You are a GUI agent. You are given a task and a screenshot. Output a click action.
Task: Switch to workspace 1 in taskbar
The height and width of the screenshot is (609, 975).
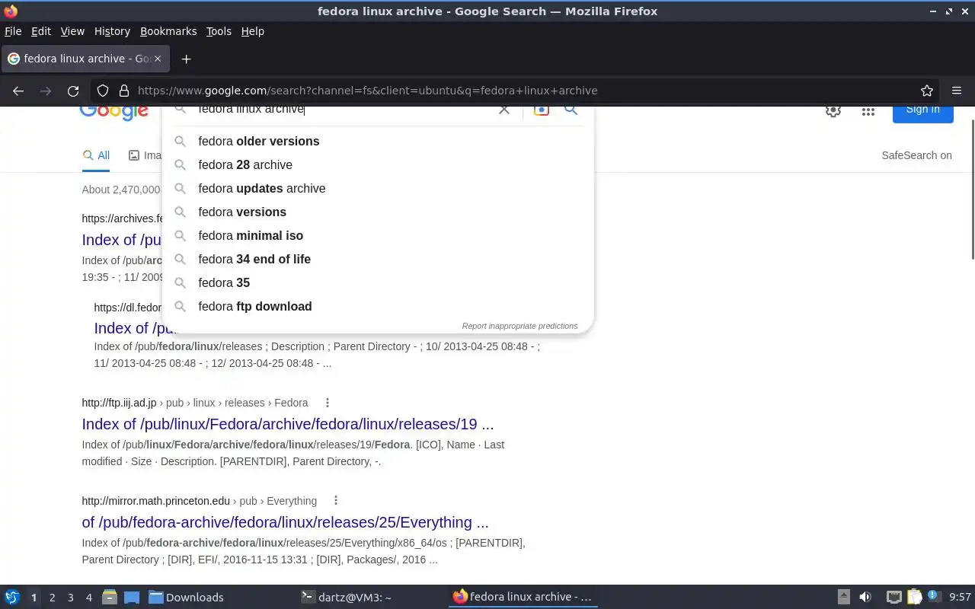[x=34, y=598]
